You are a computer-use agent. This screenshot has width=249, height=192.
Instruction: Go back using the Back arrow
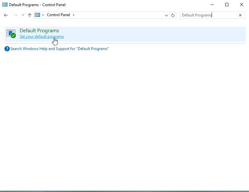tap(6, 15)
